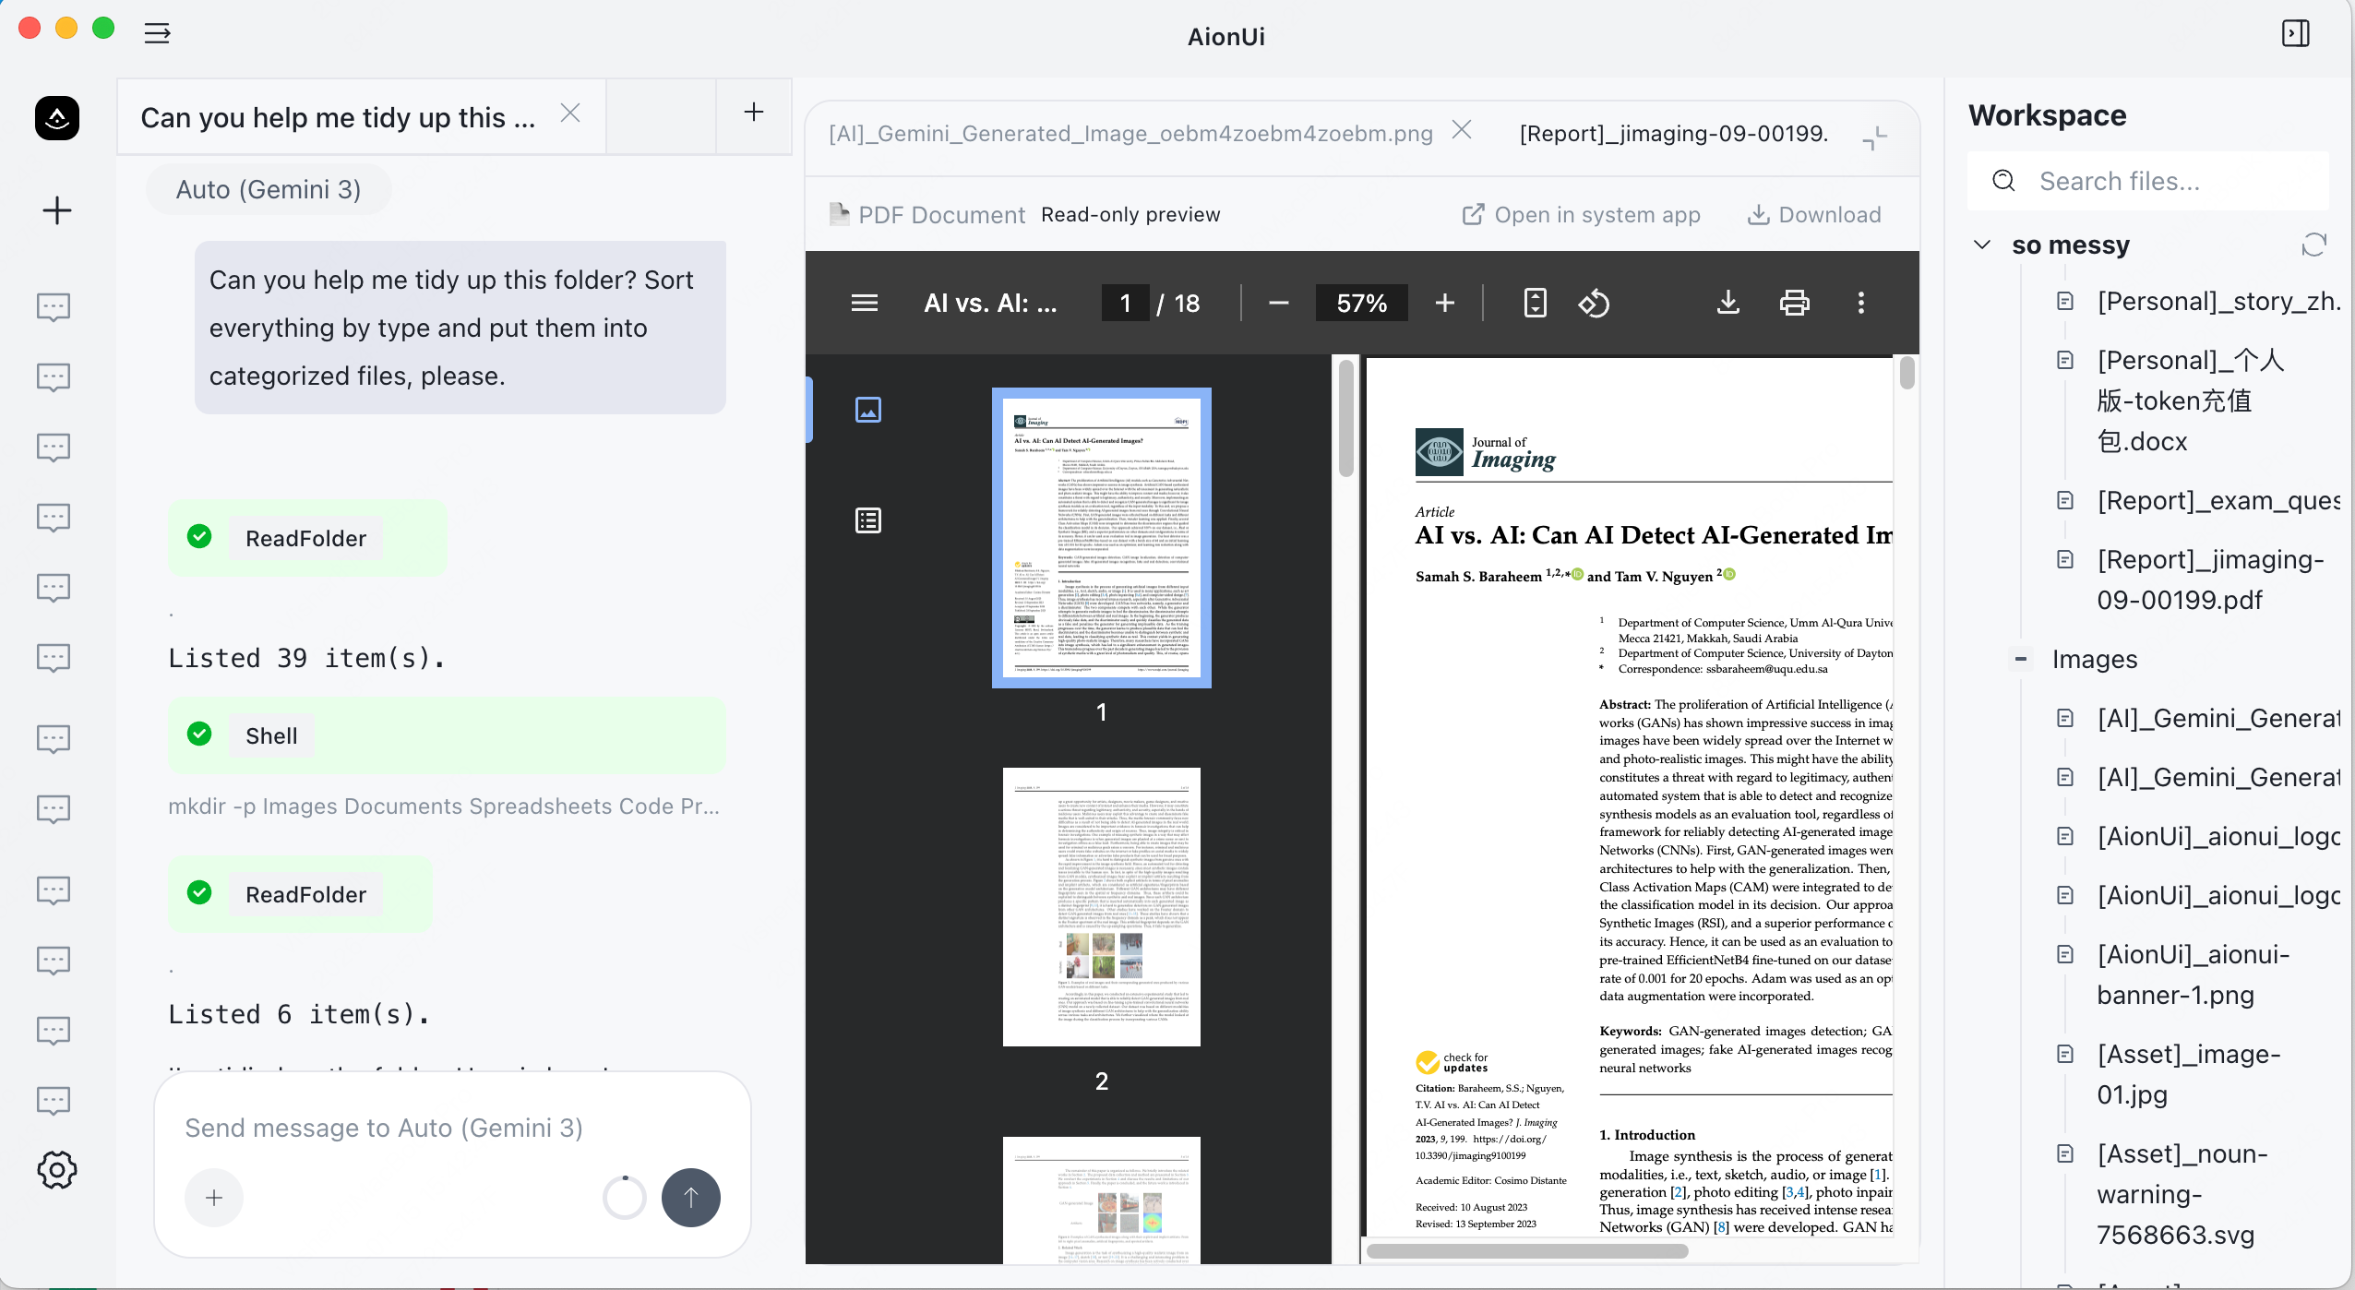
Task: Click Open in system app
Action: (x=1582, y=215)
